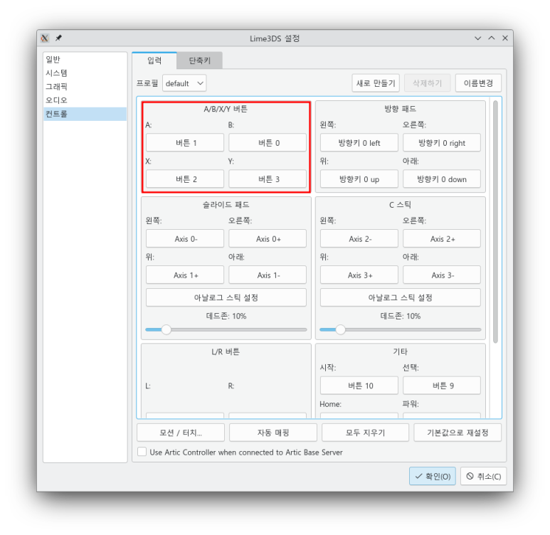Screen dimensions: 550x535
Task: Click the 자동 매핑 button
Action: pyautogui.click(x=273, y=433)
